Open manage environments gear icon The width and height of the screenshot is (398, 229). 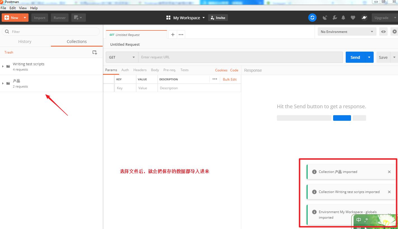tap(394, 32)
